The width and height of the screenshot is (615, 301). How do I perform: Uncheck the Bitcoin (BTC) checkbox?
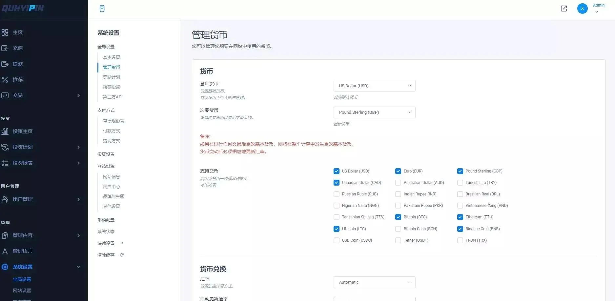pyautogui.click(x=398, y=217)
